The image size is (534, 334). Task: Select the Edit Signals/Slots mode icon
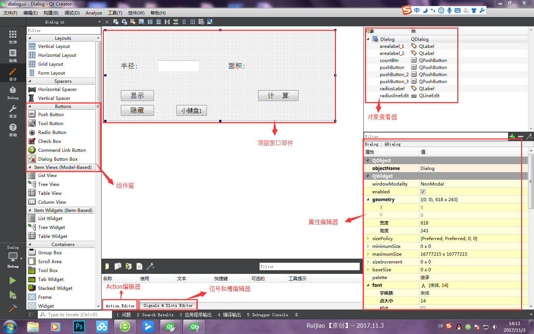point(124,22)
